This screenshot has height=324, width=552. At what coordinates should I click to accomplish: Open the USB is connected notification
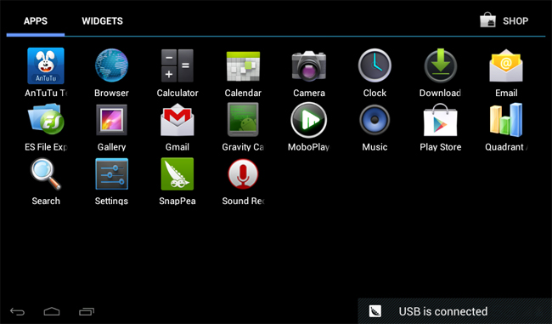455,311
